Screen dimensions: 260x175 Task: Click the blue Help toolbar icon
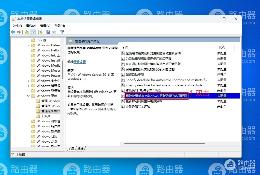[x=48, y=32]
